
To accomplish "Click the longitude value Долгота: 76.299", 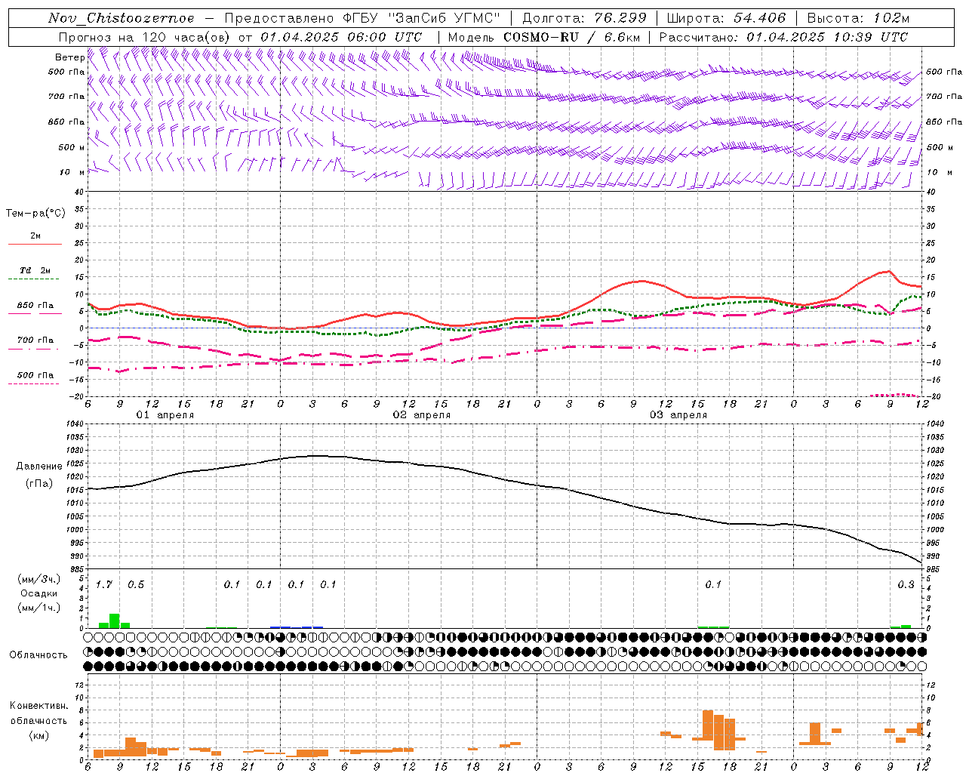I will (x=584, y=18).
